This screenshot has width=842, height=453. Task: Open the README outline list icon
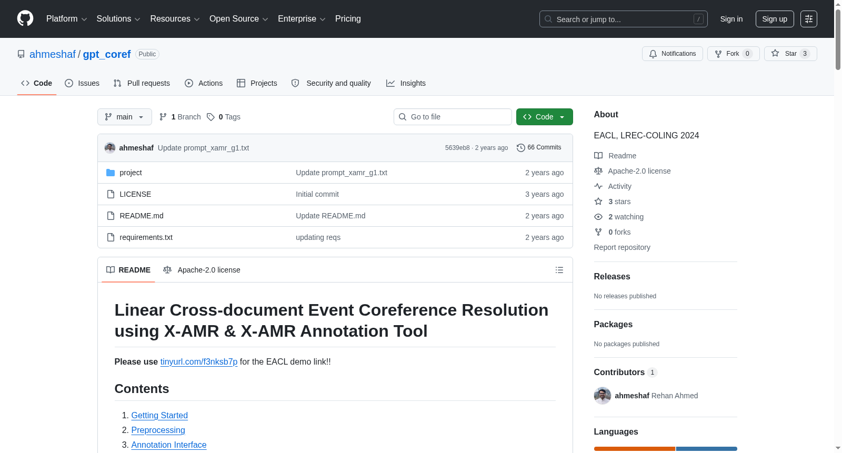click(x=559, y=270)
